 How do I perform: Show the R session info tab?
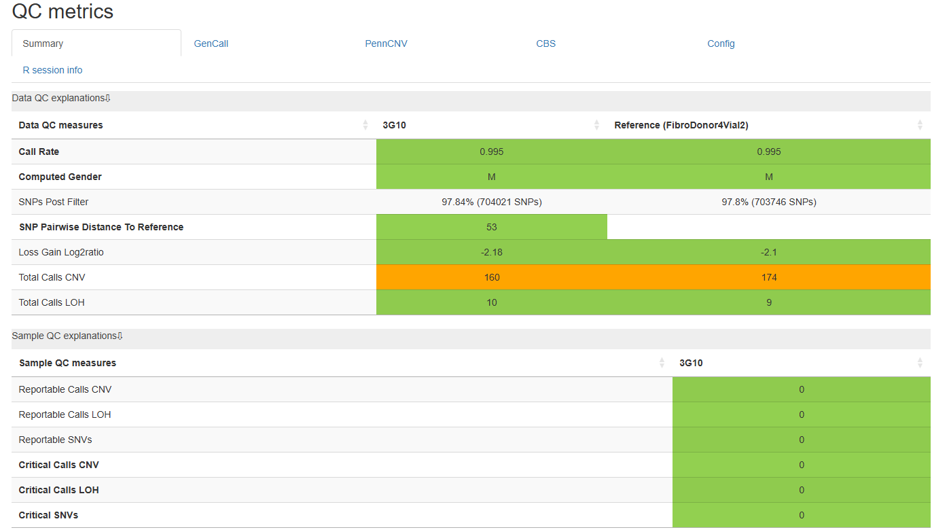point(52,70)
